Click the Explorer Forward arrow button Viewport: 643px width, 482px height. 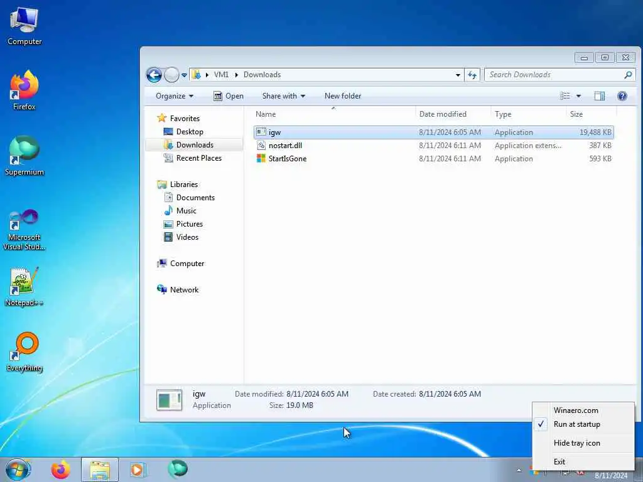pyautogui.click(x=171, y=75)
